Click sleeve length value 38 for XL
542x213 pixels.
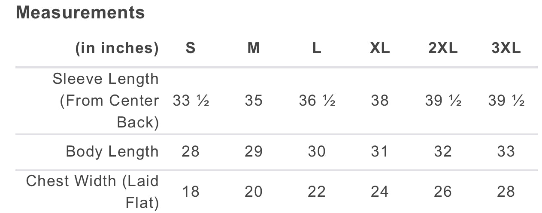click(380, 101)
